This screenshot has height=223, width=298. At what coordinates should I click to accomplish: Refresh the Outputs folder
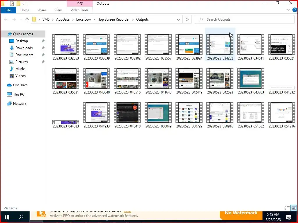click(187, 19)
